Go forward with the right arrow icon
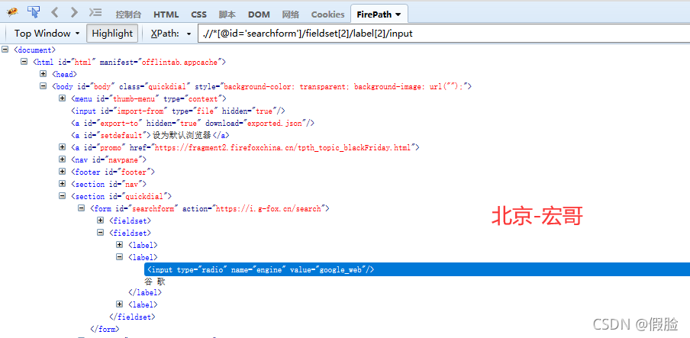This screenshot has width=690, height=338. click(x=74, y=12)
